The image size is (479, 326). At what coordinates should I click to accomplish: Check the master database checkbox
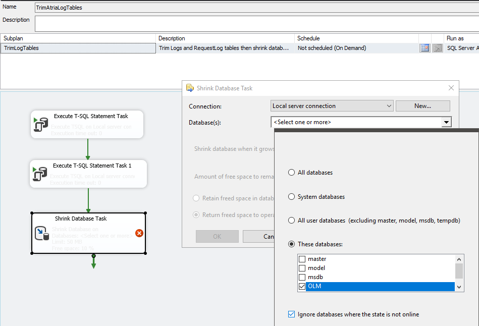click(x=302, y=259)
